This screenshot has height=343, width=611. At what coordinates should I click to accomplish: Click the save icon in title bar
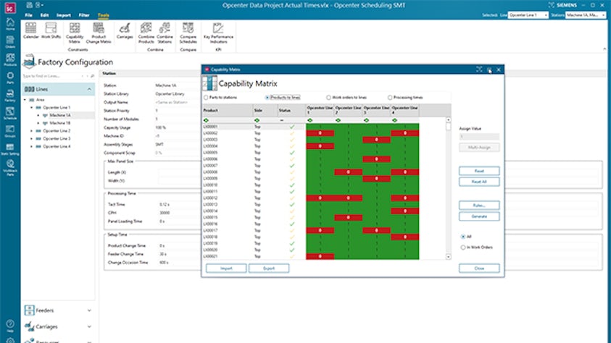click(29, 5)
